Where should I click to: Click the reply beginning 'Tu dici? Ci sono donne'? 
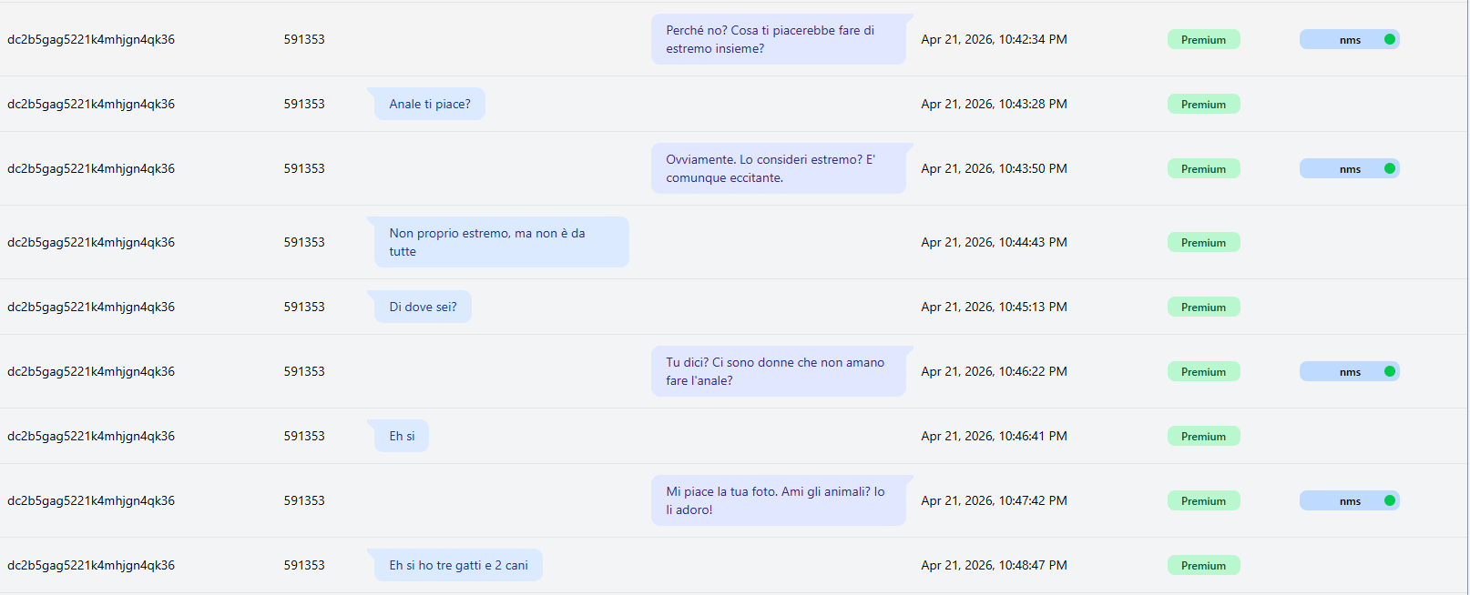tap(779, 371)
